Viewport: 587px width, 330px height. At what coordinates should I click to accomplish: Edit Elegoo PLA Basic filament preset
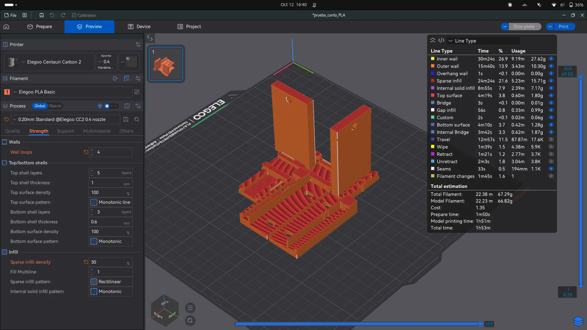click(x=137, y=92)
